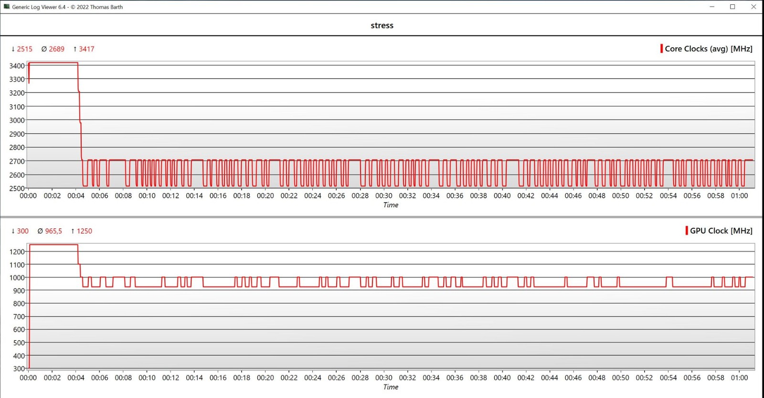Click the GPU Clock maximum value 1250
764x398 pixels.
85,231
